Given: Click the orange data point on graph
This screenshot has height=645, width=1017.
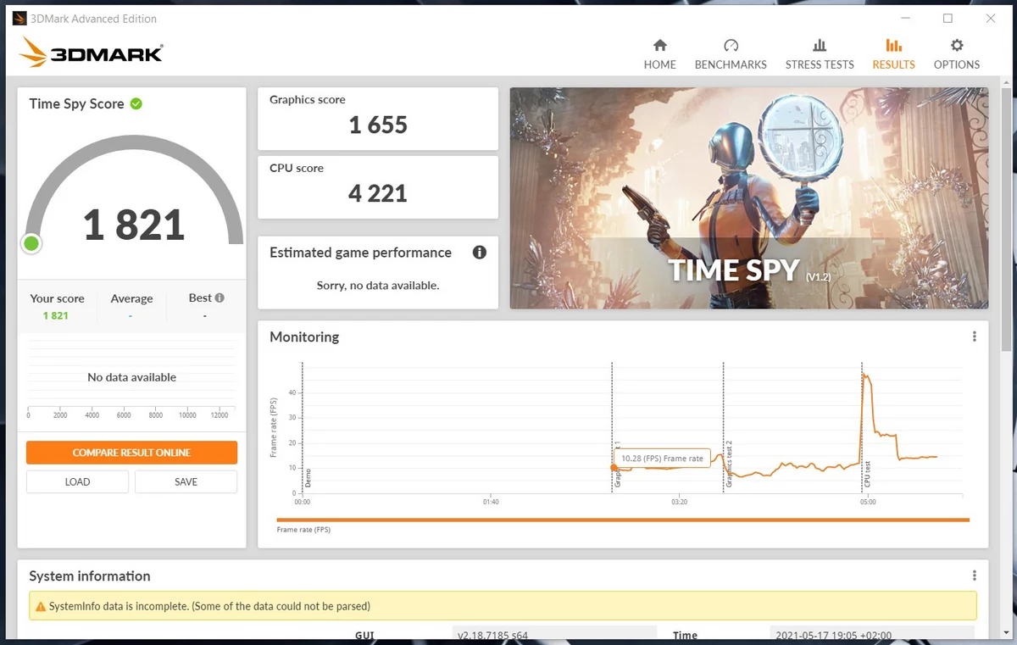Looking at the screenshot, I should [614, 467].
